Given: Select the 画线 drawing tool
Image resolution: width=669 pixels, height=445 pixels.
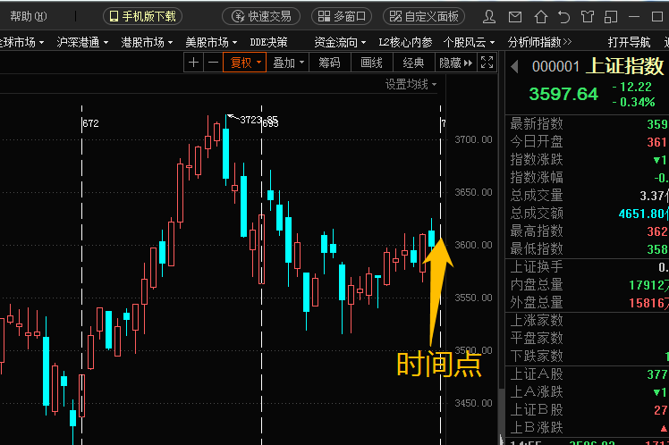Looking at the screenshot, I should click(371, 63).
